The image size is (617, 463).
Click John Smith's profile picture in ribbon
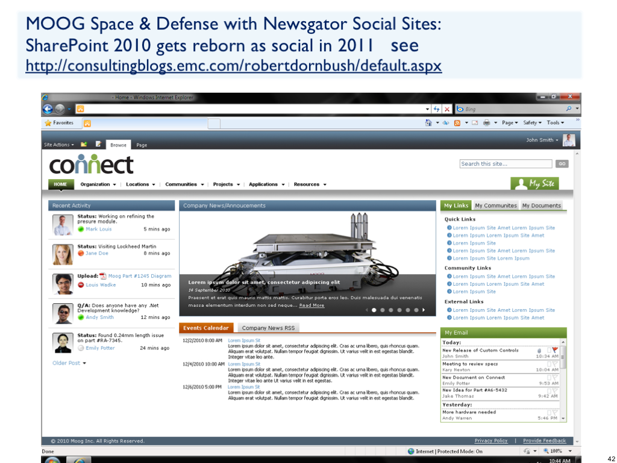pyautogui.click(x=569, y=140)
